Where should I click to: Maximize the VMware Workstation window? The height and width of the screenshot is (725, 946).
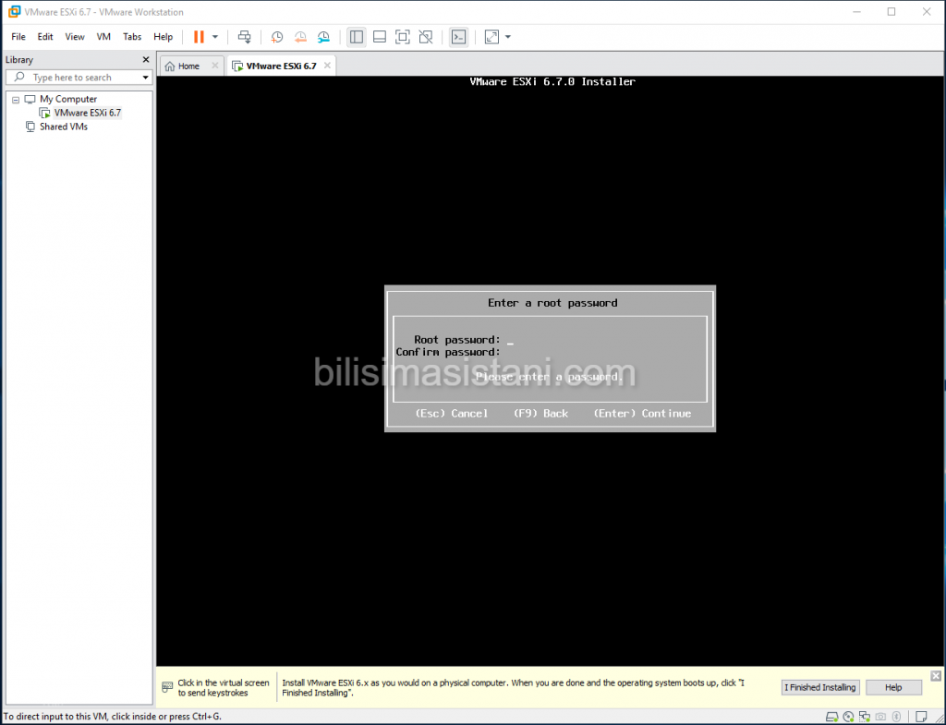click(891, 11)
